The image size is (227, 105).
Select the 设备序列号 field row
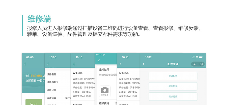(58, 82)
